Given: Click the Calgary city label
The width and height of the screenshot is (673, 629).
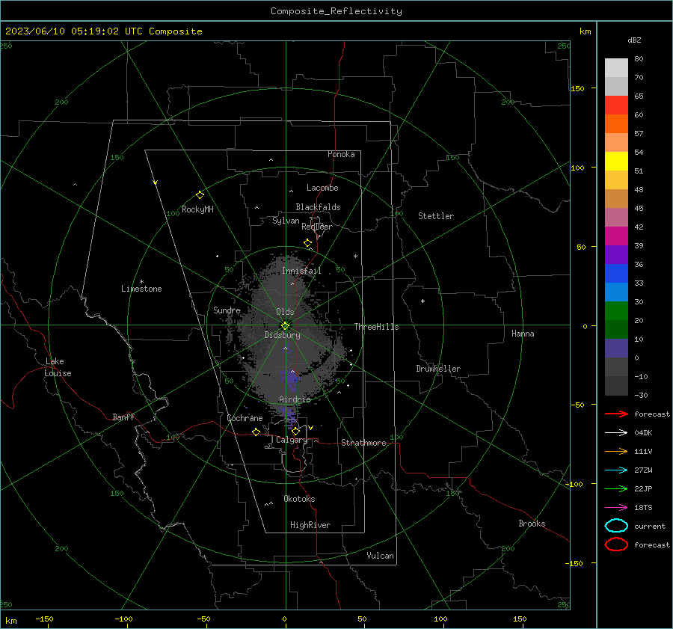Looking at the screenshot, I should point(292,440).
